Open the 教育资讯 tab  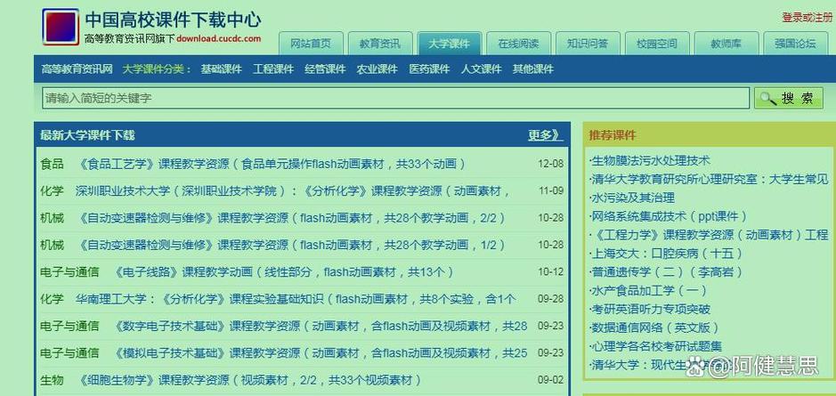point(380,44)
